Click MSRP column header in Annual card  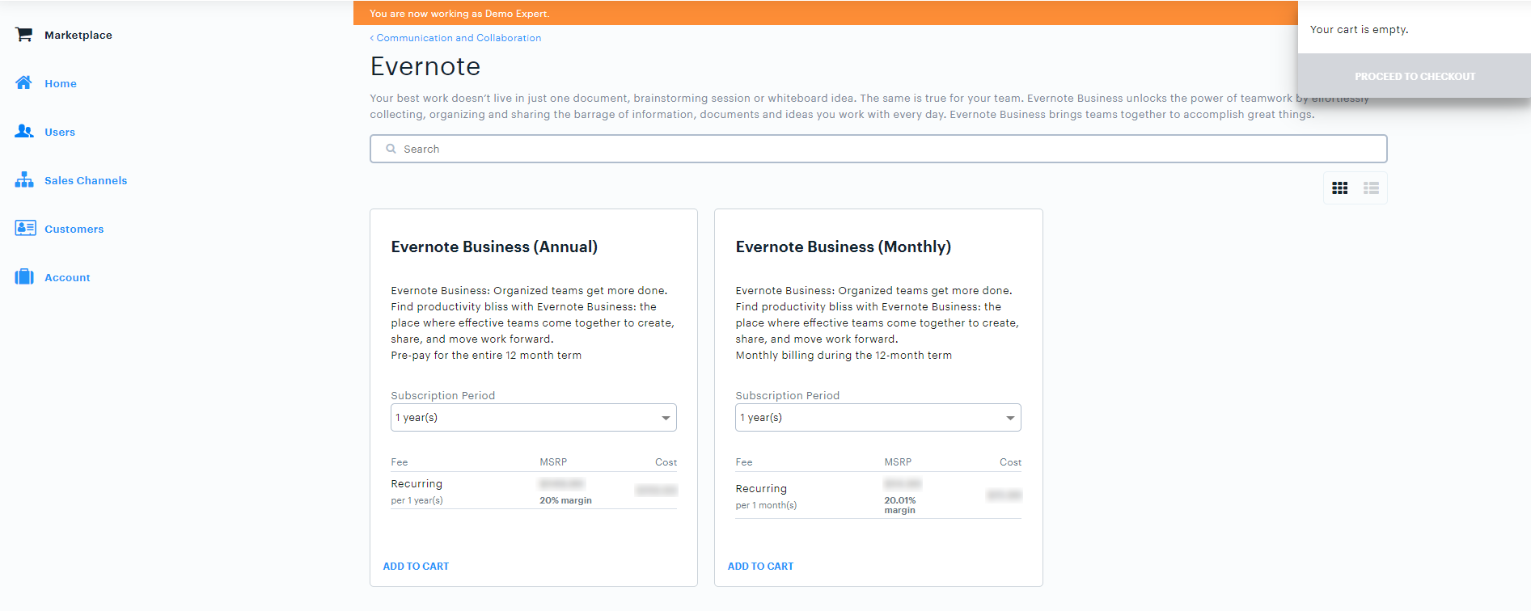coord(553,462)
